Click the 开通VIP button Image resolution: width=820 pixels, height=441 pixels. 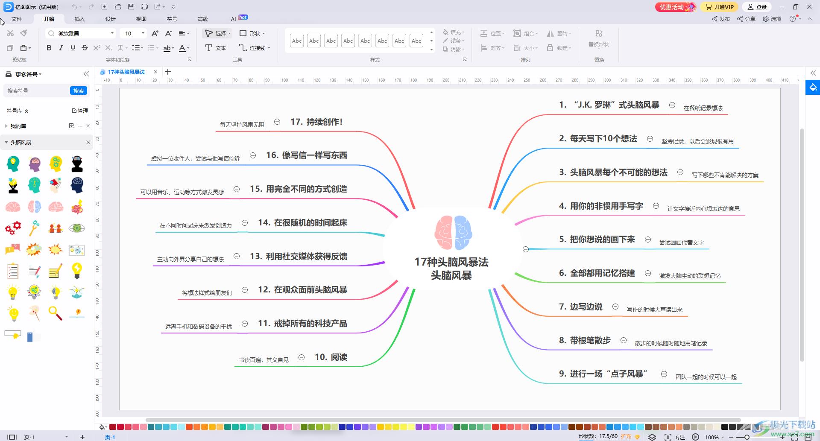point(720,7)
